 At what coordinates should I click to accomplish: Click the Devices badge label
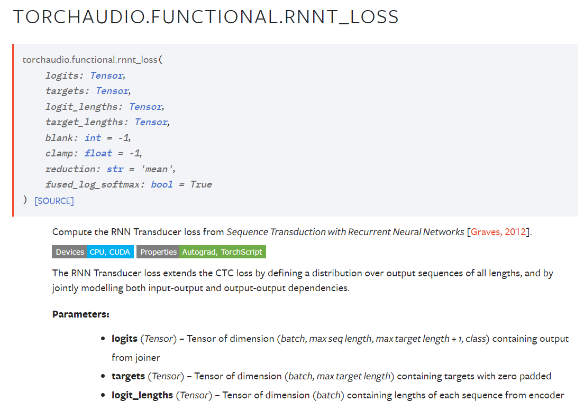[x=70, y=252]
